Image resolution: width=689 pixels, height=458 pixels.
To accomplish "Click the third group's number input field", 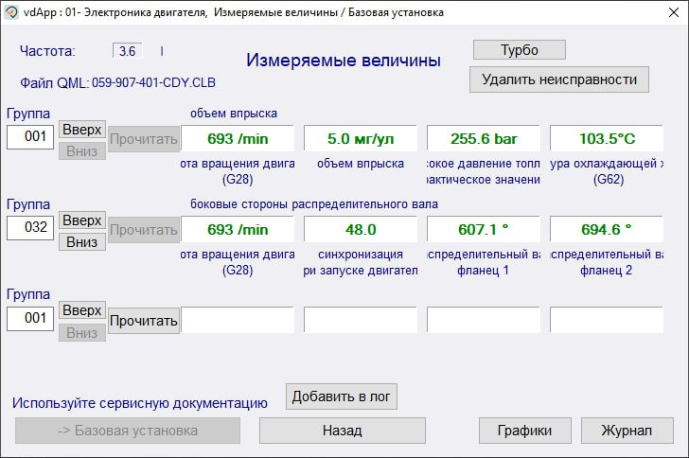I will click(x=30, y=319).
